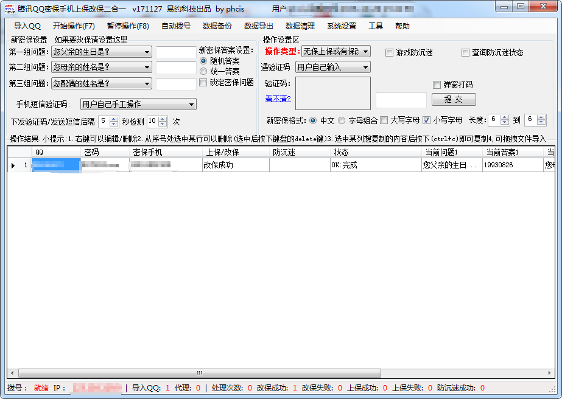Viewport: 562px width, 399px height.
Task: Click the 验证码 captcha image box
Action: tap(333, 93)
